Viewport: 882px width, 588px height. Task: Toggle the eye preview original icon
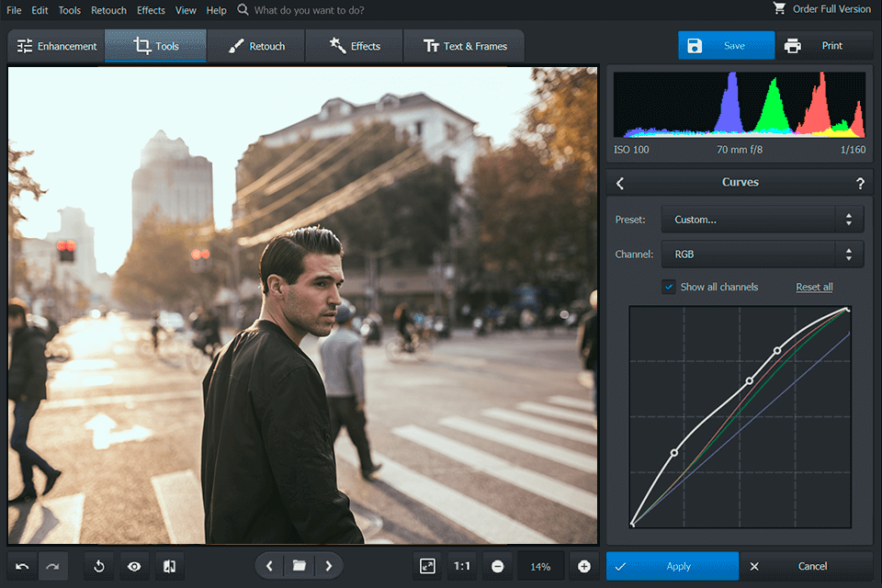tap(134, 567)
